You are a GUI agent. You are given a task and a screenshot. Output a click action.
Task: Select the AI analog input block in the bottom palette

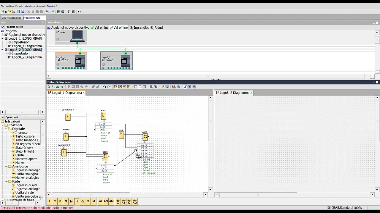[100, 201]
